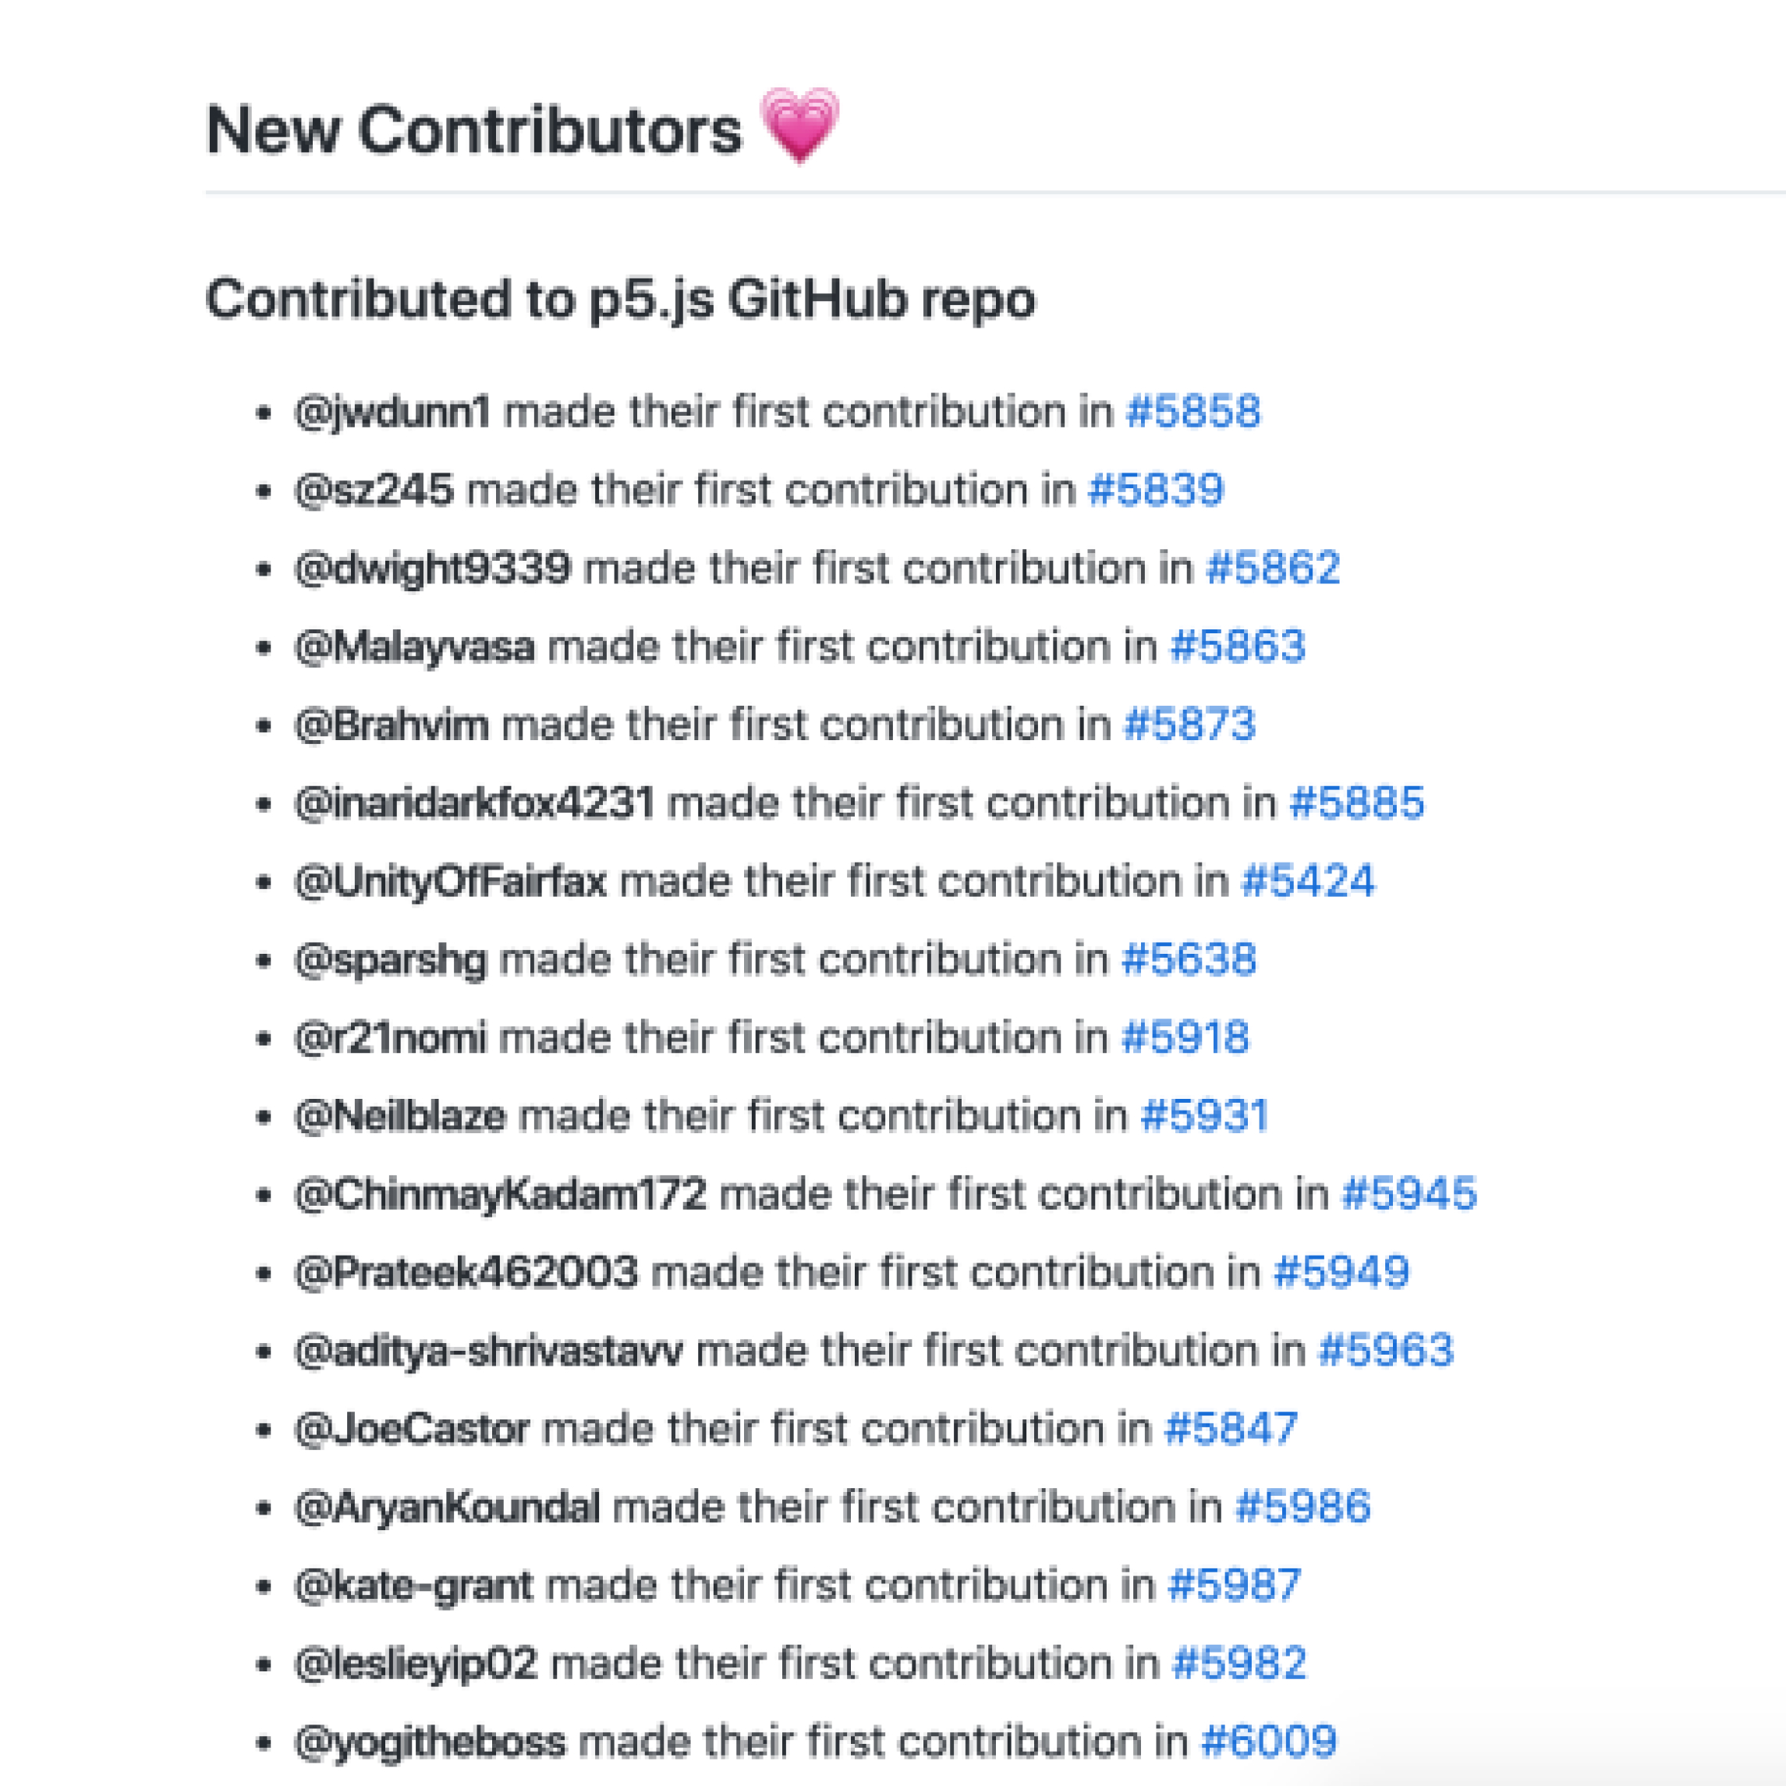Follow the #5918 contribution link

[1185, 1037]
